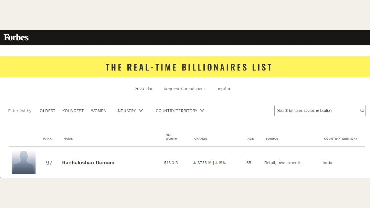Open Radhakishan Damani's profile photo
This screenshot has width=370, height=208.
(x=23, y=162)
